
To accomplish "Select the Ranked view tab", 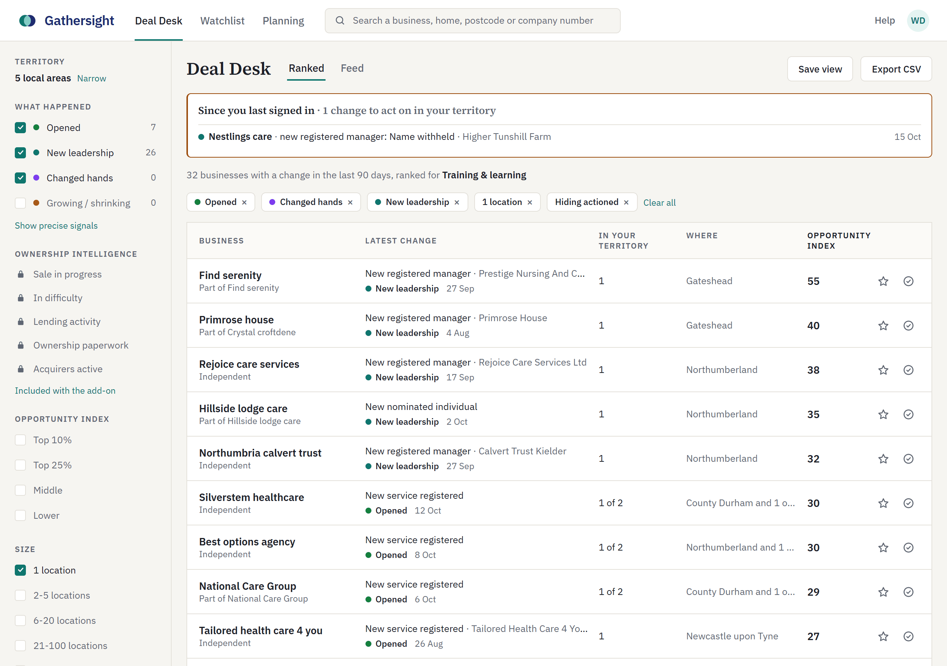I will click(x=306, y=68).
